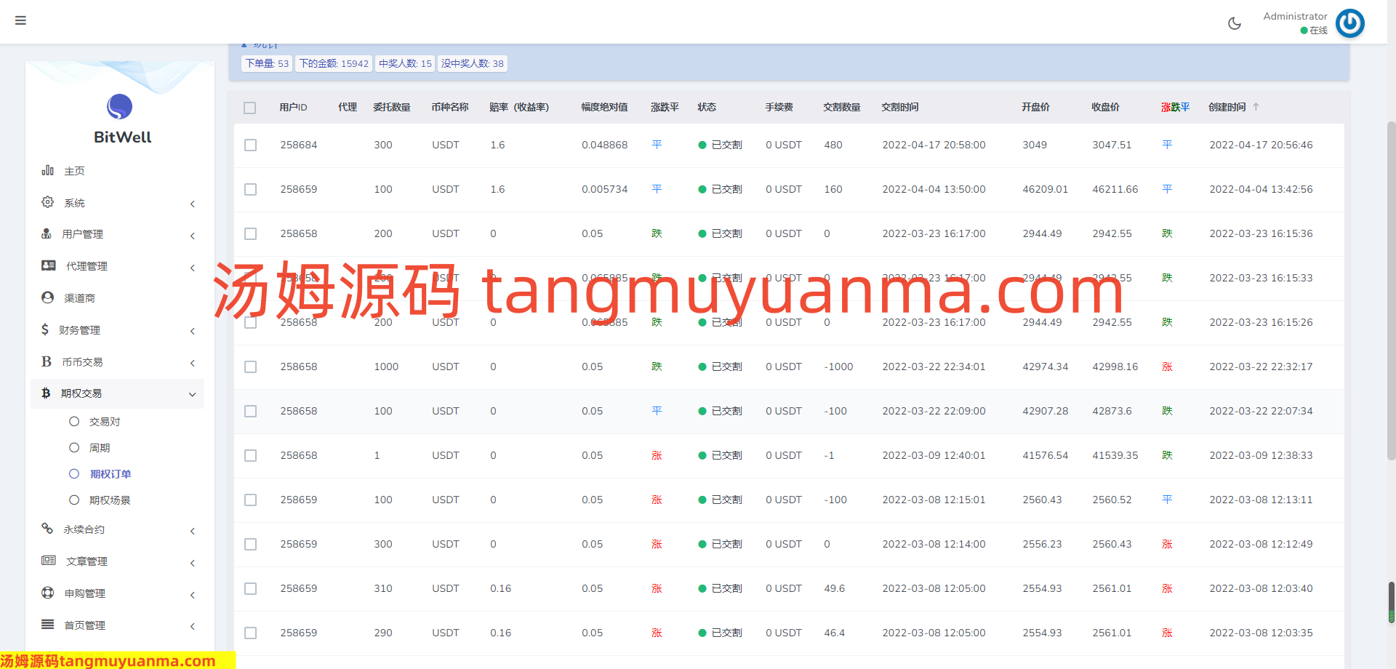Select checkbox for 2022-04-17 20:56:46 order
This screenshot has height=669, width=1396.
point(250,145)
